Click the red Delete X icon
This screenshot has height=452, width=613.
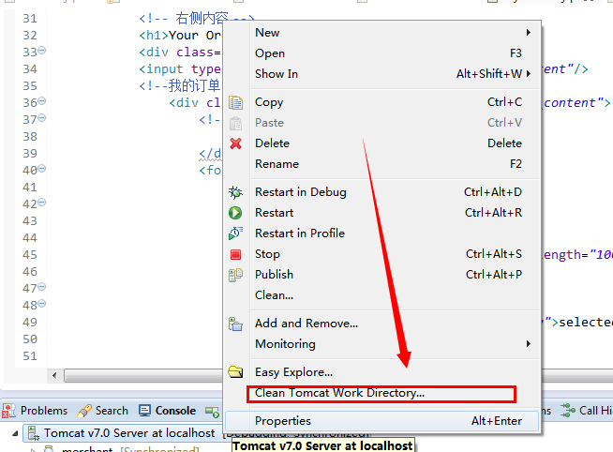pos(235,143)
